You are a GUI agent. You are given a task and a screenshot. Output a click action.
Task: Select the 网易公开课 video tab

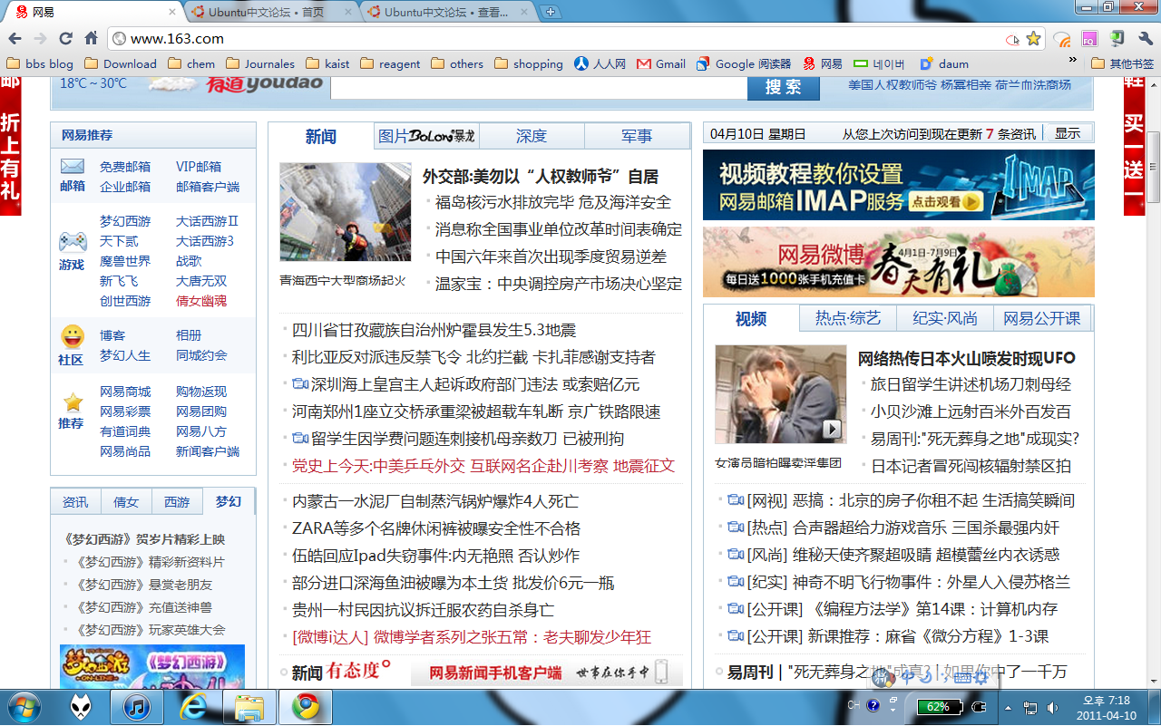[x=1042, y=318]
